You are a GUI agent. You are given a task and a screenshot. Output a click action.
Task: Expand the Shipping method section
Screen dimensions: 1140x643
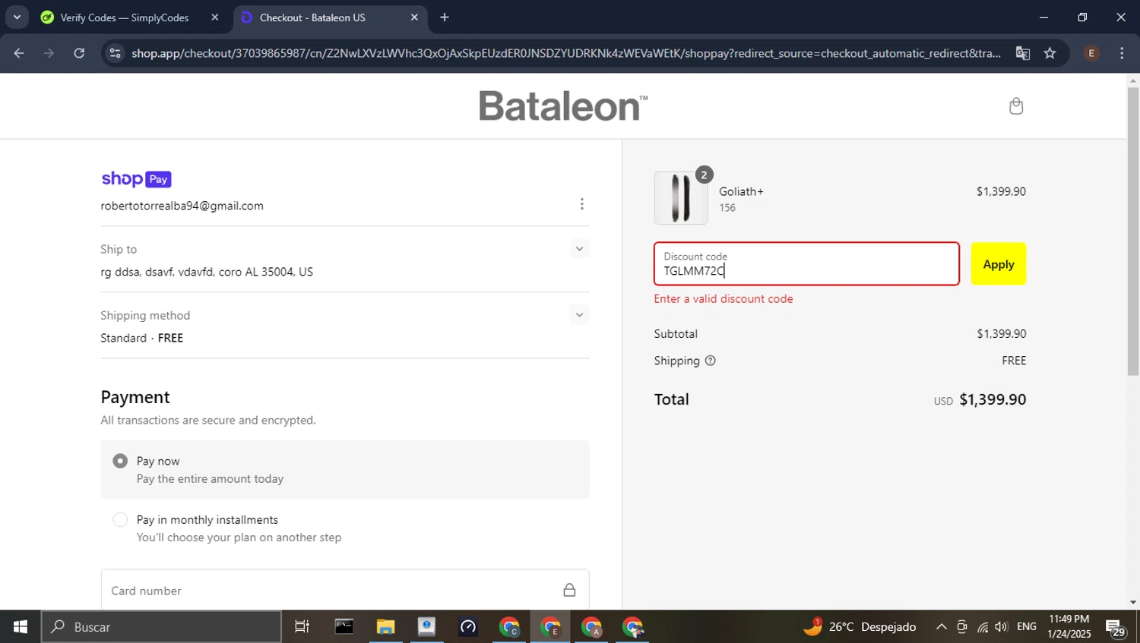579,315
